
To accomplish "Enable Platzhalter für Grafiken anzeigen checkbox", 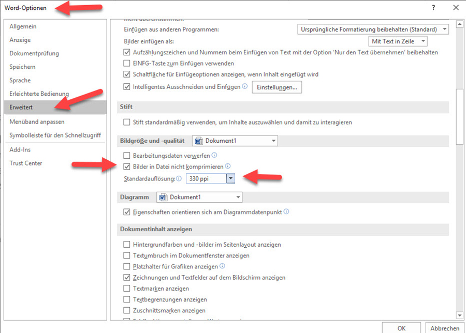I will (127, 266).
